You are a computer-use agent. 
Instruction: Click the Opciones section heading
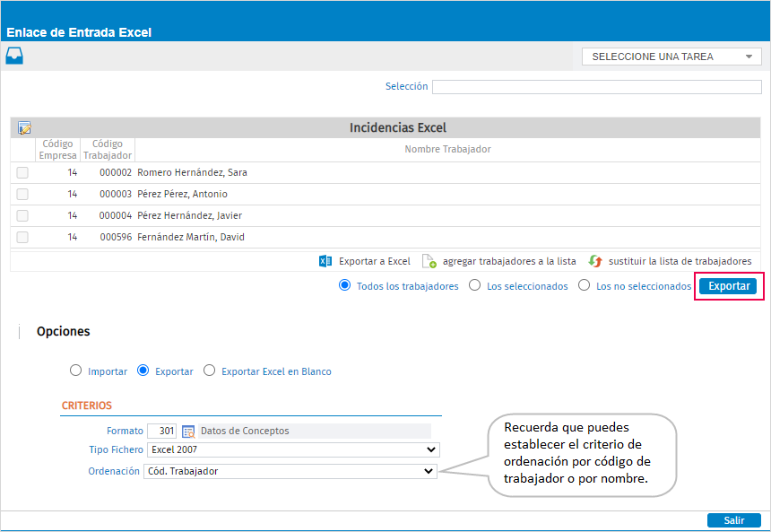pos(64,332)
